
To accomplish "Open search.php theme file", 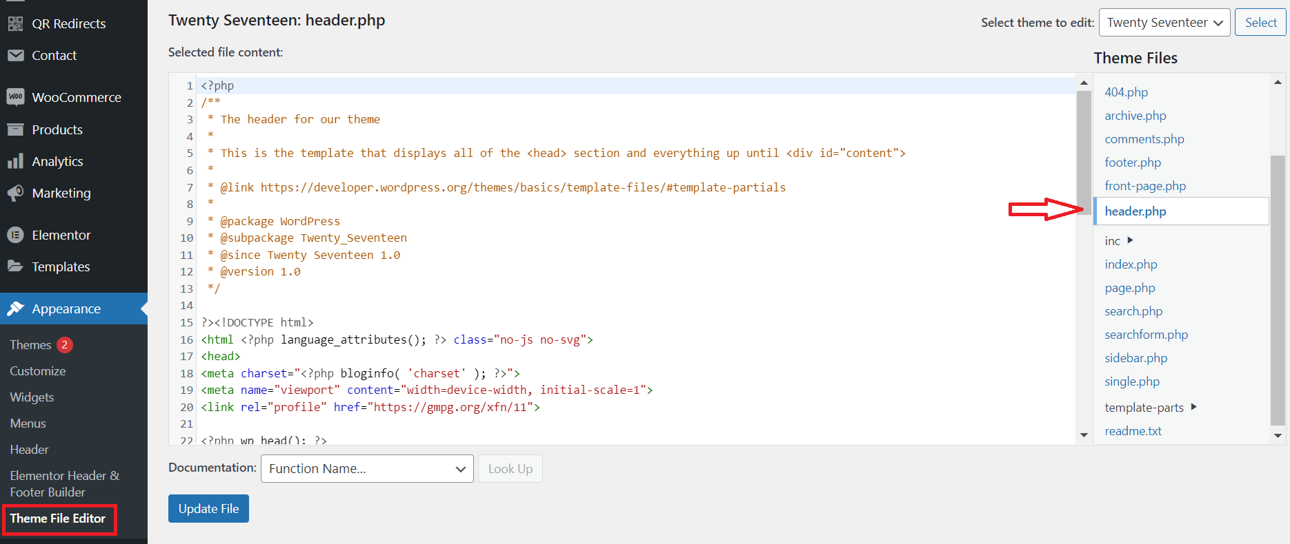I will tap(1133, 311).
